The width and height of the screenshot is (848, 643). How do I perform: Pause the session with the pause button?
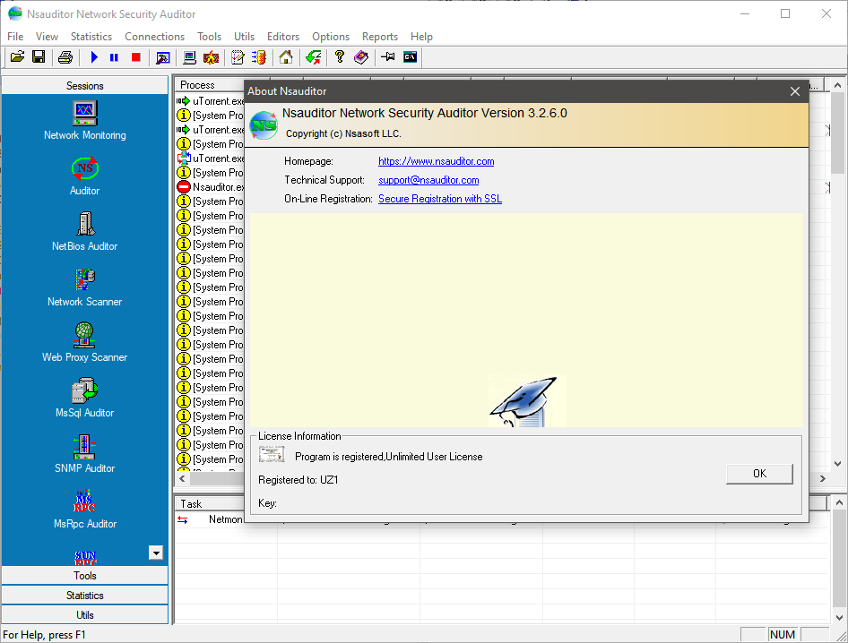[x=114, y=56]
